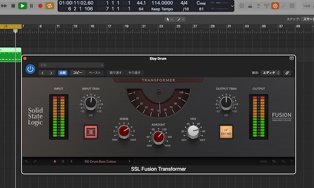This screenshot has height=188, width=314.
Task: Toggle the red transformer bypass button
Action: pos(91,132)
